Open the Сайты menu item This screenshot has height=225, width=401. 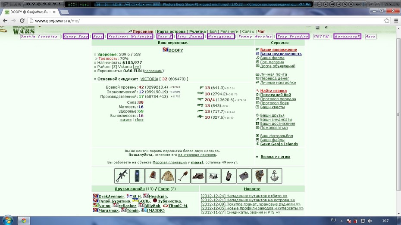(248, 31)
